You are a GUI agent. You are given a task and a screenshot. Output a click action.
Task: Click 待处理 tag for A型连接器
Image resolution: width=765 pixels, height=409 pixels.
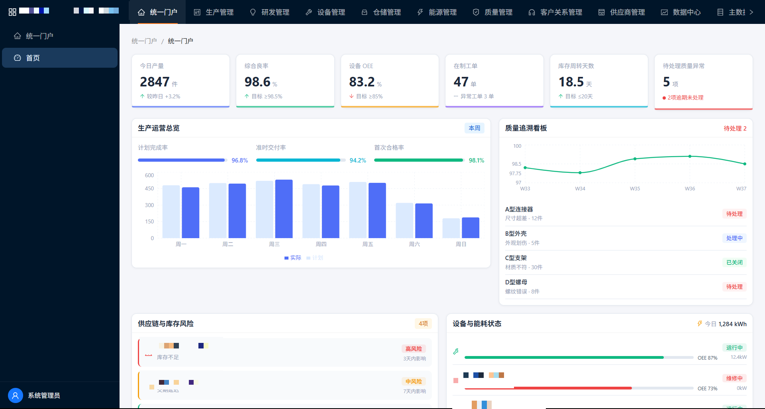(x=734, y=214)
